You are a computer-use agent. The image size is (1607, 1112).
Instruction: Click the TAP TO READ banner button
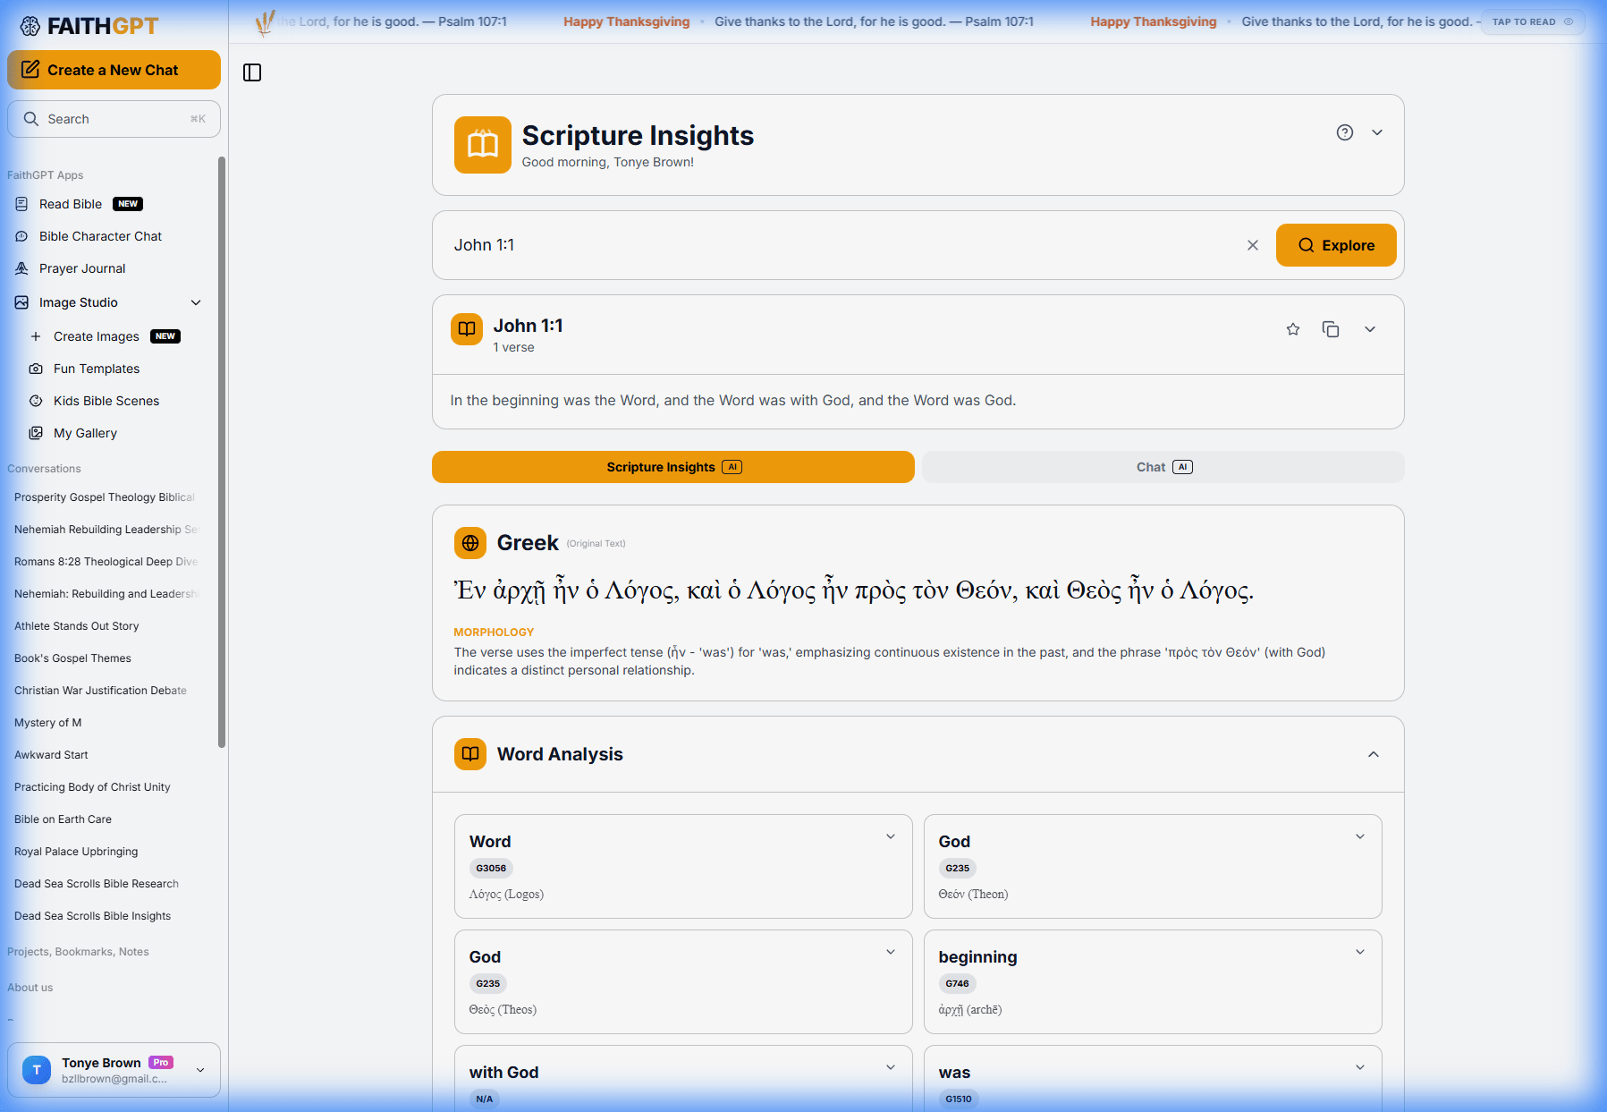tap(1533, 21)
